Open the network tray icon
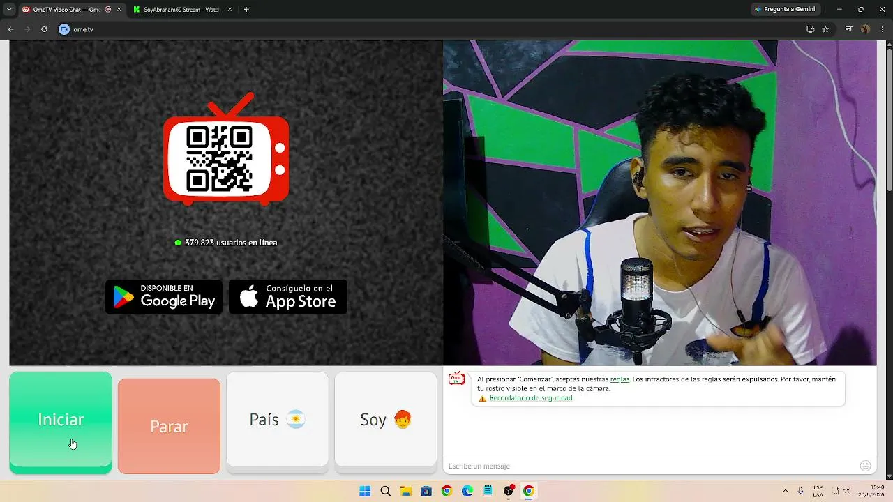Image resolution: width=893 pixels, height=502 pixels. pos(836,491)
